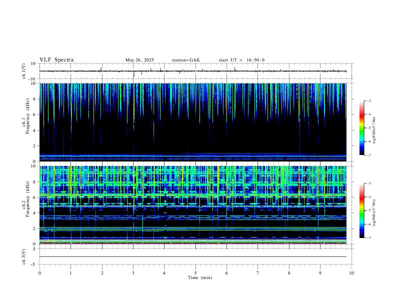The height and width of the screenshot is (306, 396).
Task: Click the ch.2 'Frequency (kHz)' axis label
Action: (x=26, y=198)
